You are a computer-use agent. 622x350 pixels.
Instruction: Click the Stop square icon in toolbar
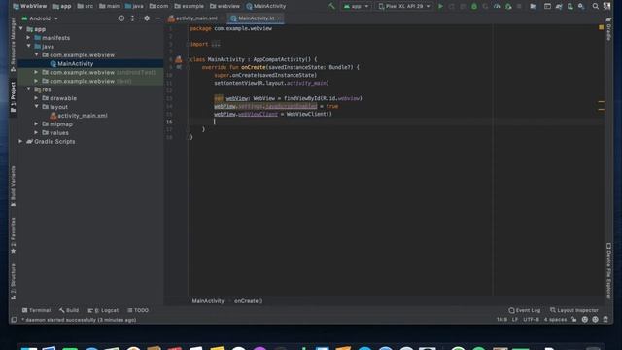519,6
